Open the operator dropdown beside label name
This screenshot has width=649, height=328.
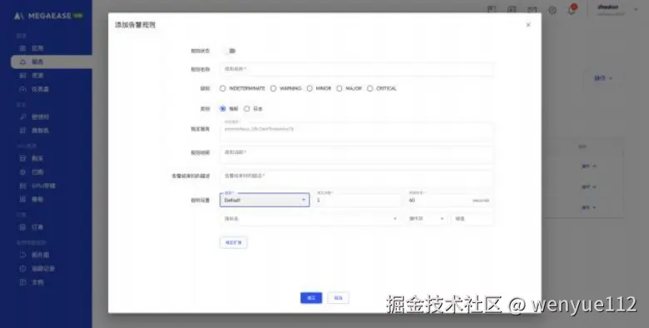click(426, 219)
